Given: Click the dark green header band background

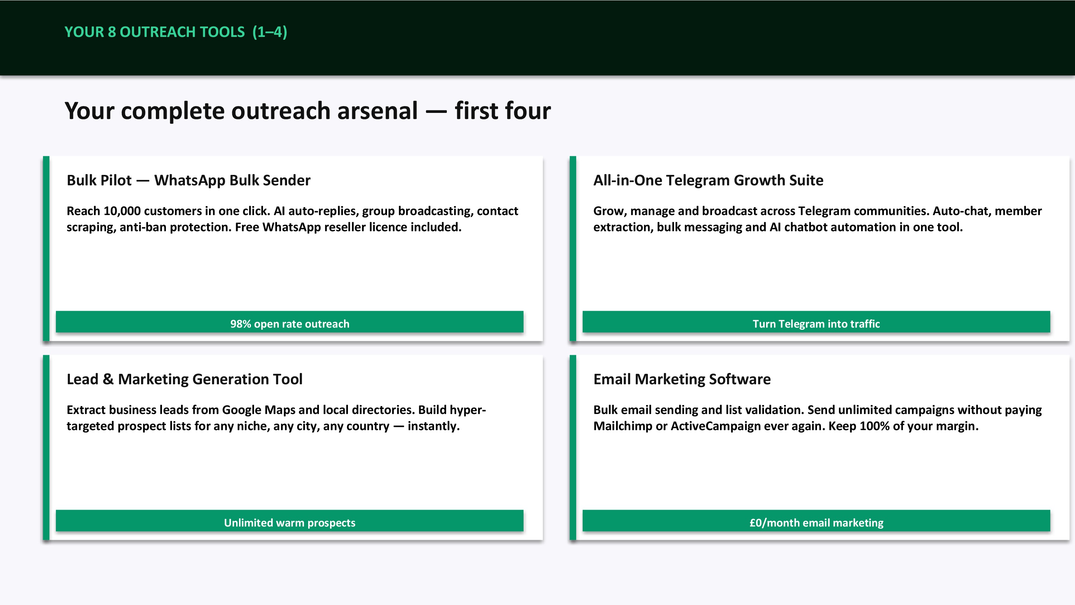Looking at the screenshot, I should 668,38.
